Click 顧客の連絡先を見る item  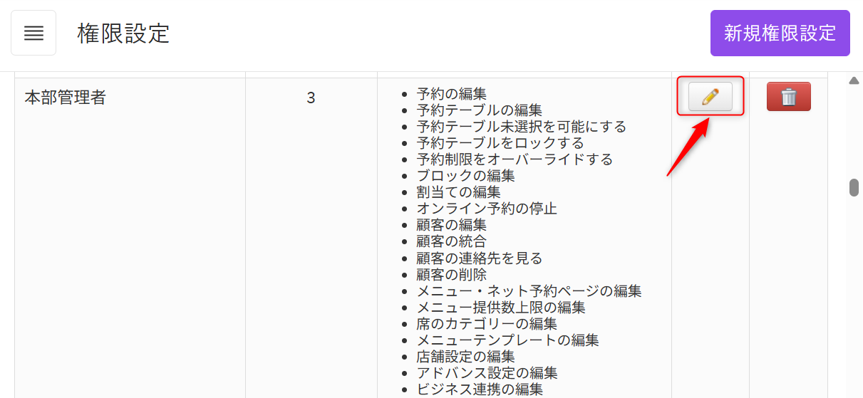(x=480, y=257)
